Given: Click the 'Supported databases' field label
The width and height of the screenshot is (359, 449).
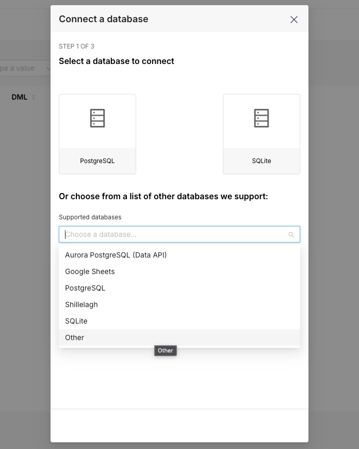Looking at the screenshot, I should tap(90, 217).
